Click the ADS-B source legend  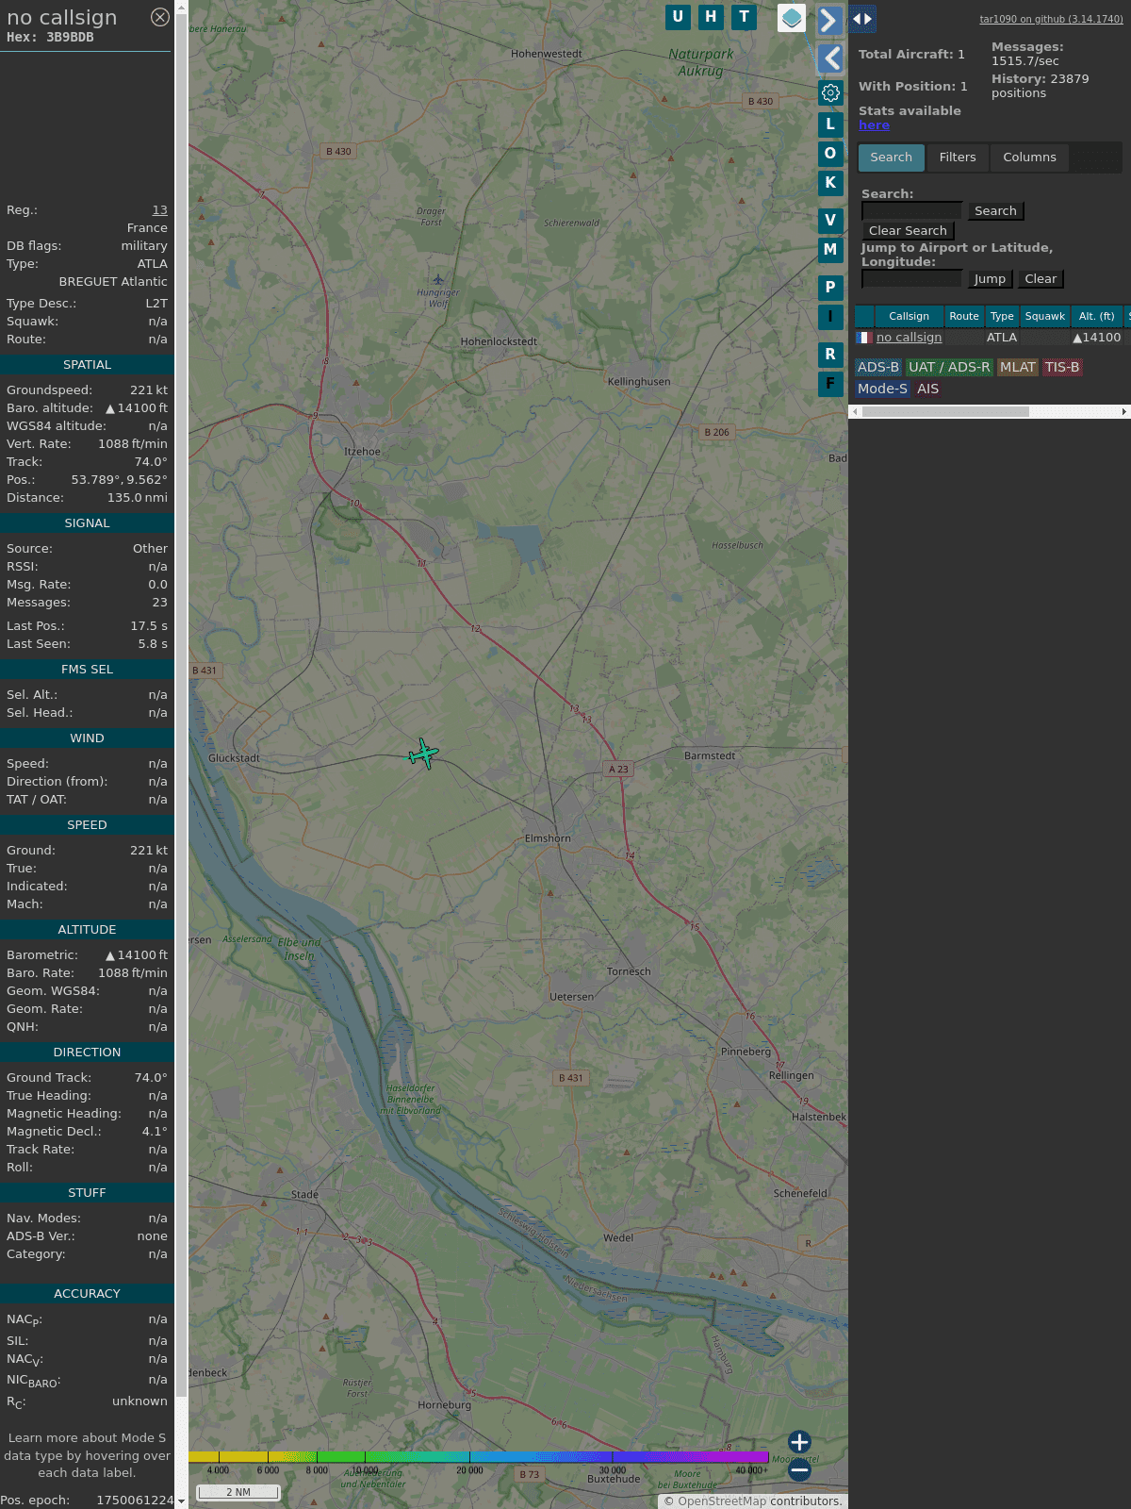[x=878, y=368]
